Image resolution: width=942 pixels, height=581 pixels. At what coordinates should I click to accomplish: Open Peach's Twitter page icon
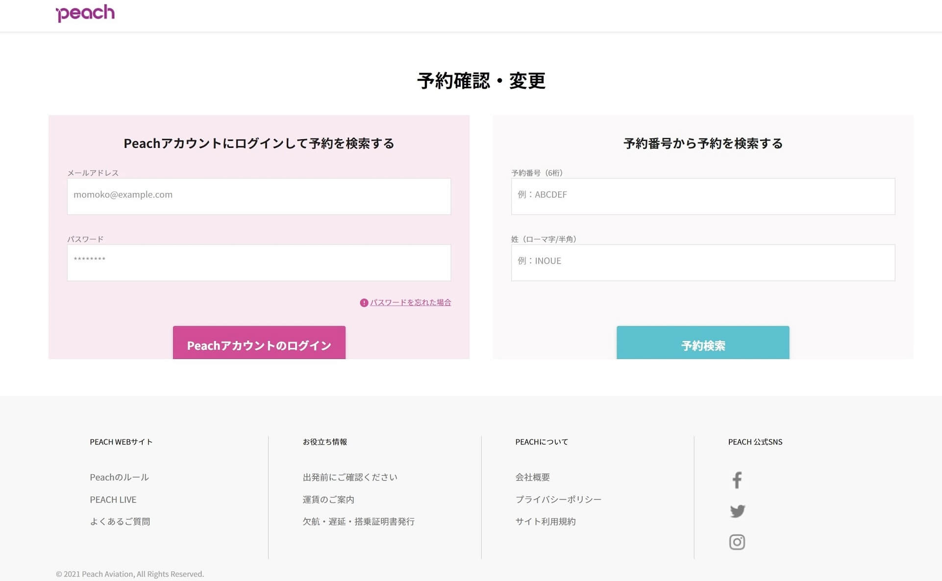click(x=737, y=511)
